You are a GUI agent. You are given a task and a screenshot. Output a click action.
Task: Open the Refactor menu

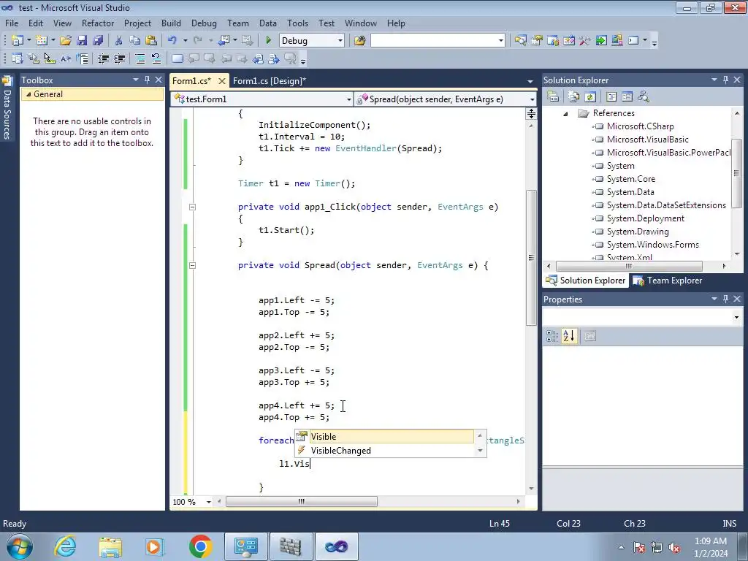98,23
